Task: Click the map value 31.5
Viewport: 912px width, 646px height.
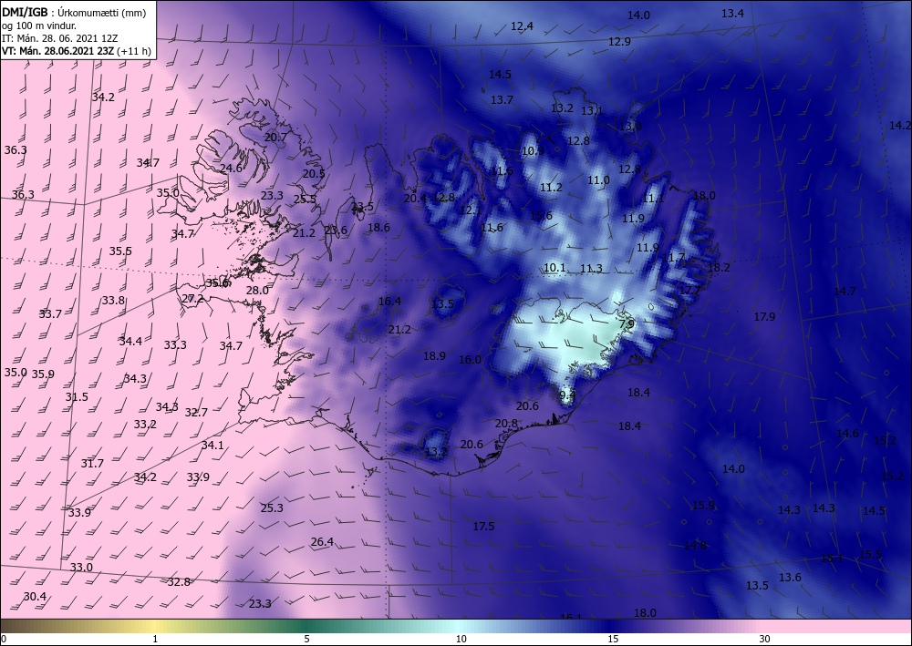Action: coord(77,397)
